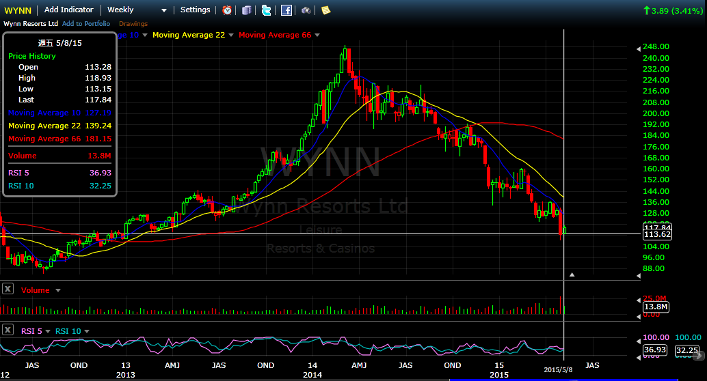Click the 2013 year label on time axis
Viewport: 707px width, 381px height.
125,375
